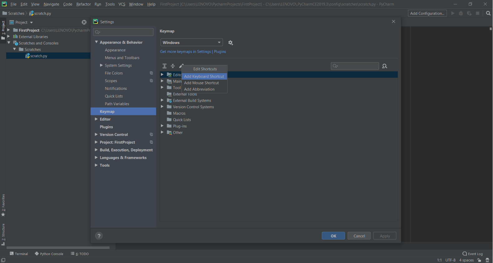Open the Terminal tool window

19,254
